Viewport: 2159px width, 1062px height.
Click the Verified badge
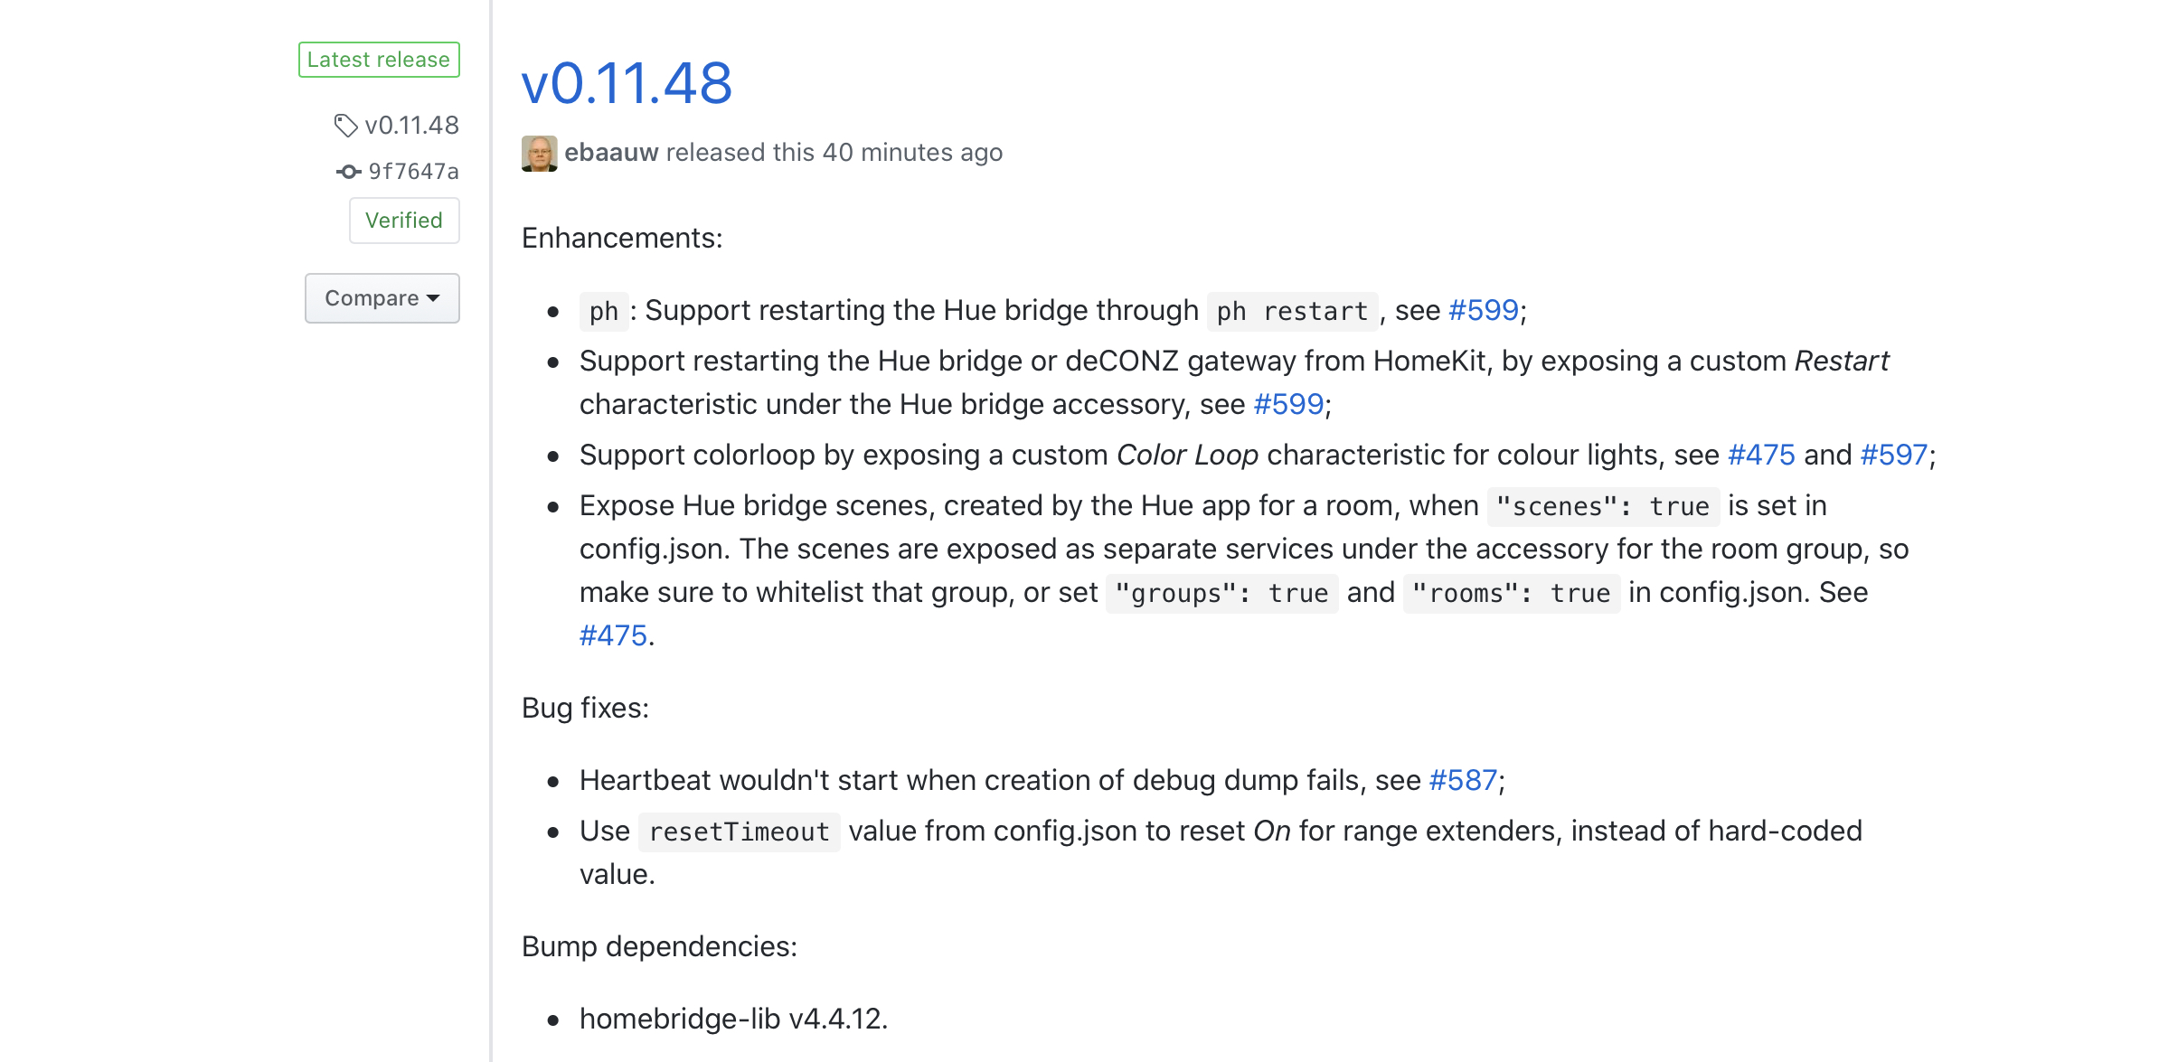[x=404, y=221]
